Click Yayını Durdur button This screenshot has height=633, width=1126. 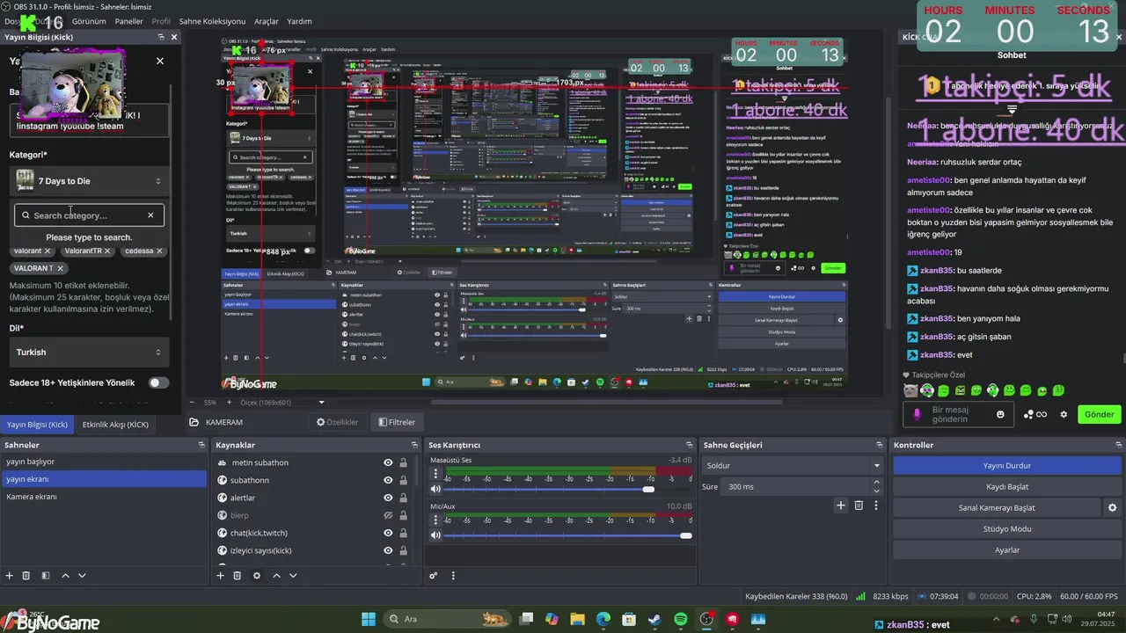(x=1007, y=466)
